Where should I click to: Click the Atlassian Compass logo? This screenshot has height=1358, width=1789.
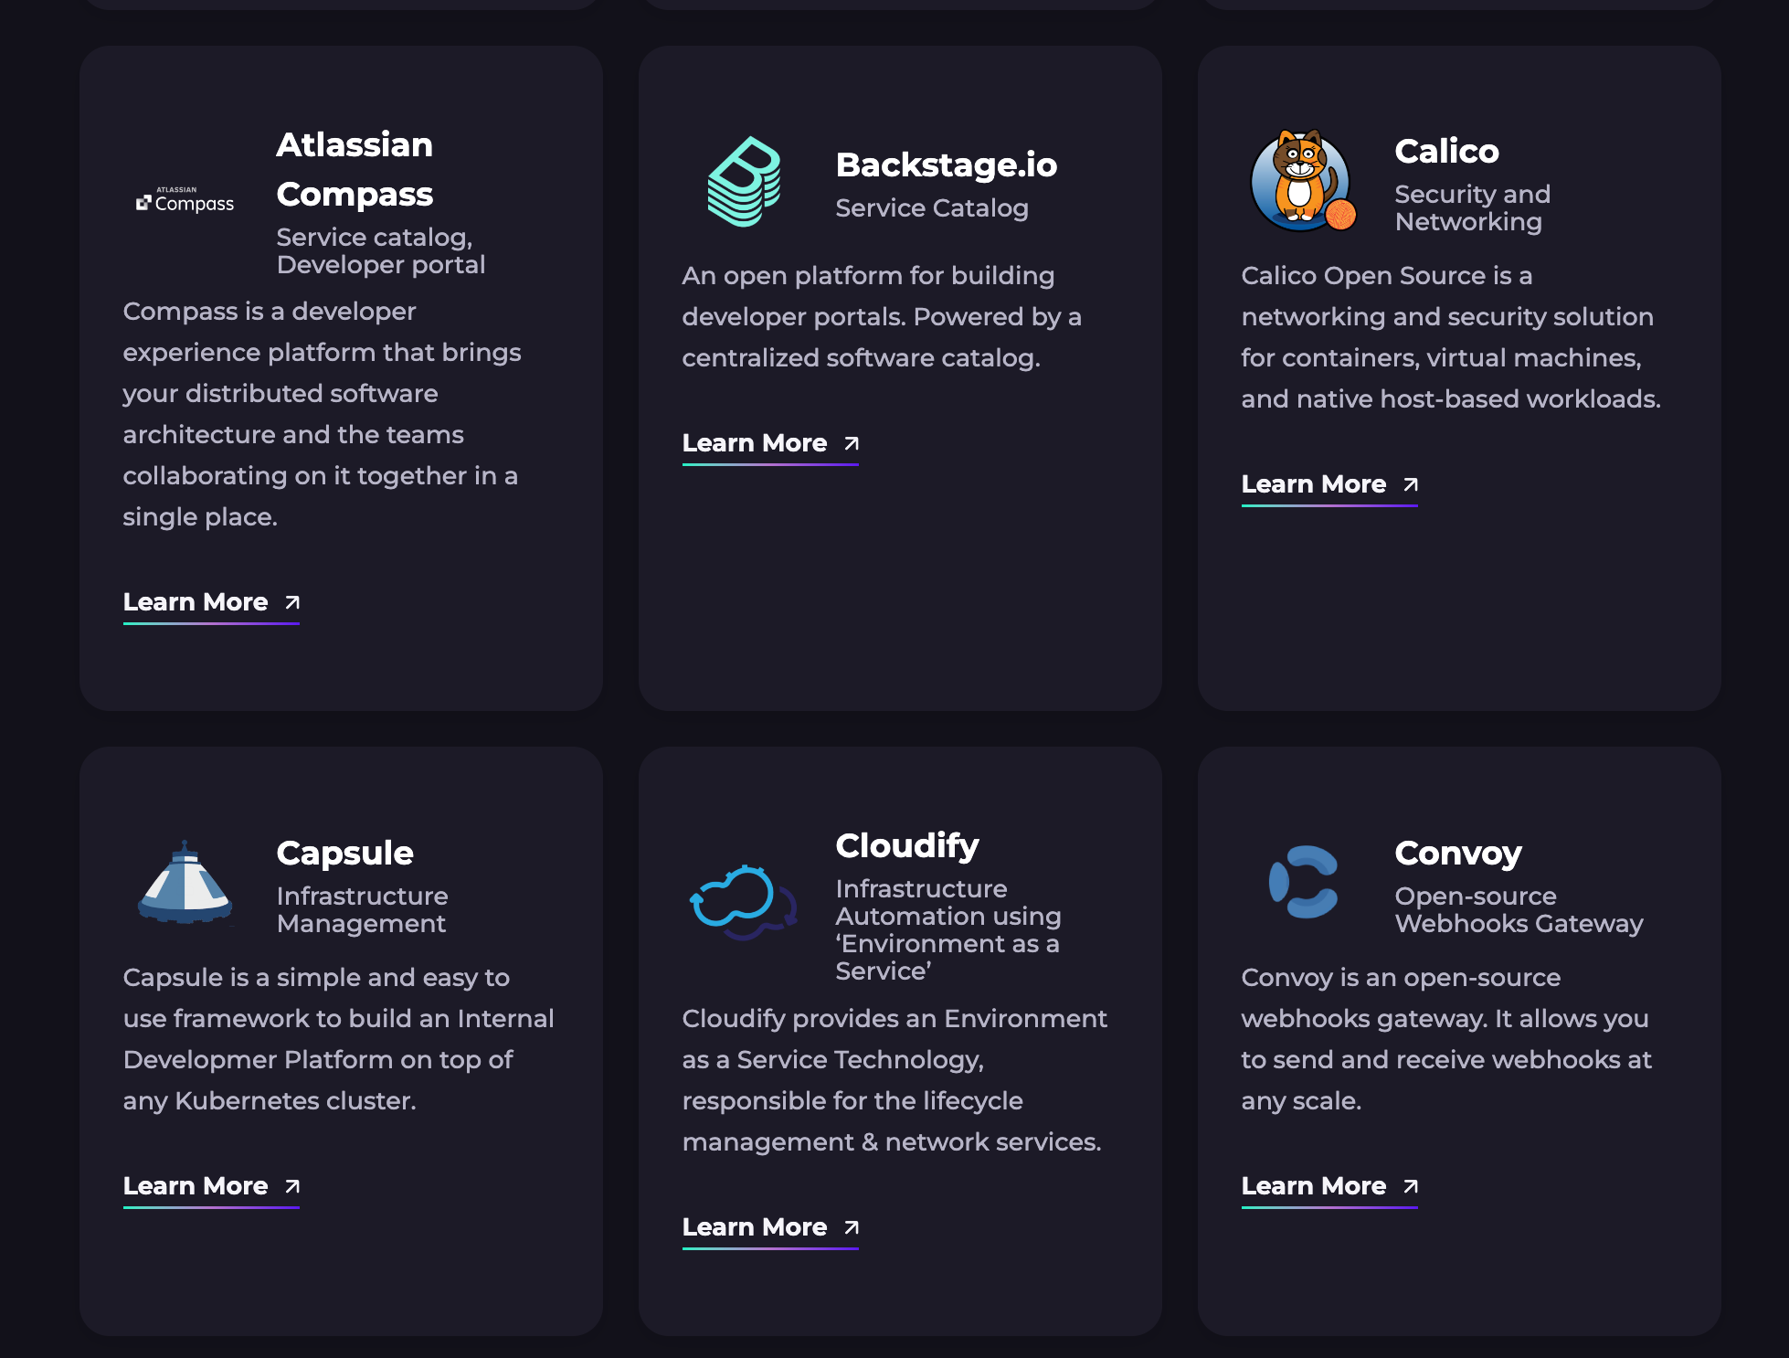tap(185, 200)
